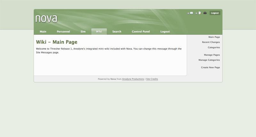The height and width of the screenshot is (137, 256).
Task: Follow the Anodyne Productions footer link
Action: pos(133,79)
